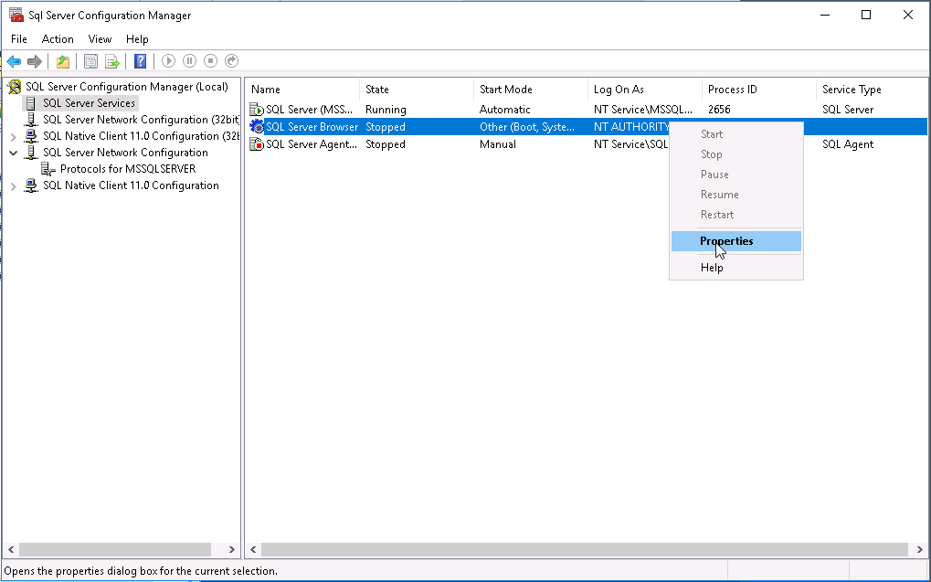Viewport: 931px width, 582px height.
Task: Sort by the Service Type column header
Action: coord(873,90)
